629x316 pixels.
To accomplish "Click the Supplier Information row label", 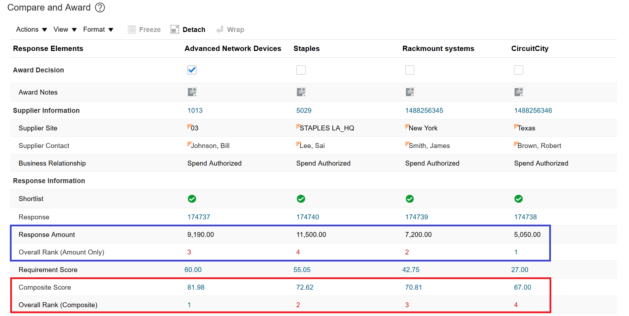I will [x=46, y=110].
